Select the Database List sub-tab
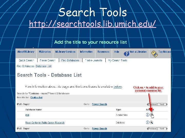 (x=44, y=66)
